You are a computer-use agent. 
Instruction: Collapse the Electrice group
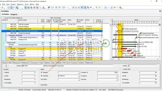pos(6,58)
